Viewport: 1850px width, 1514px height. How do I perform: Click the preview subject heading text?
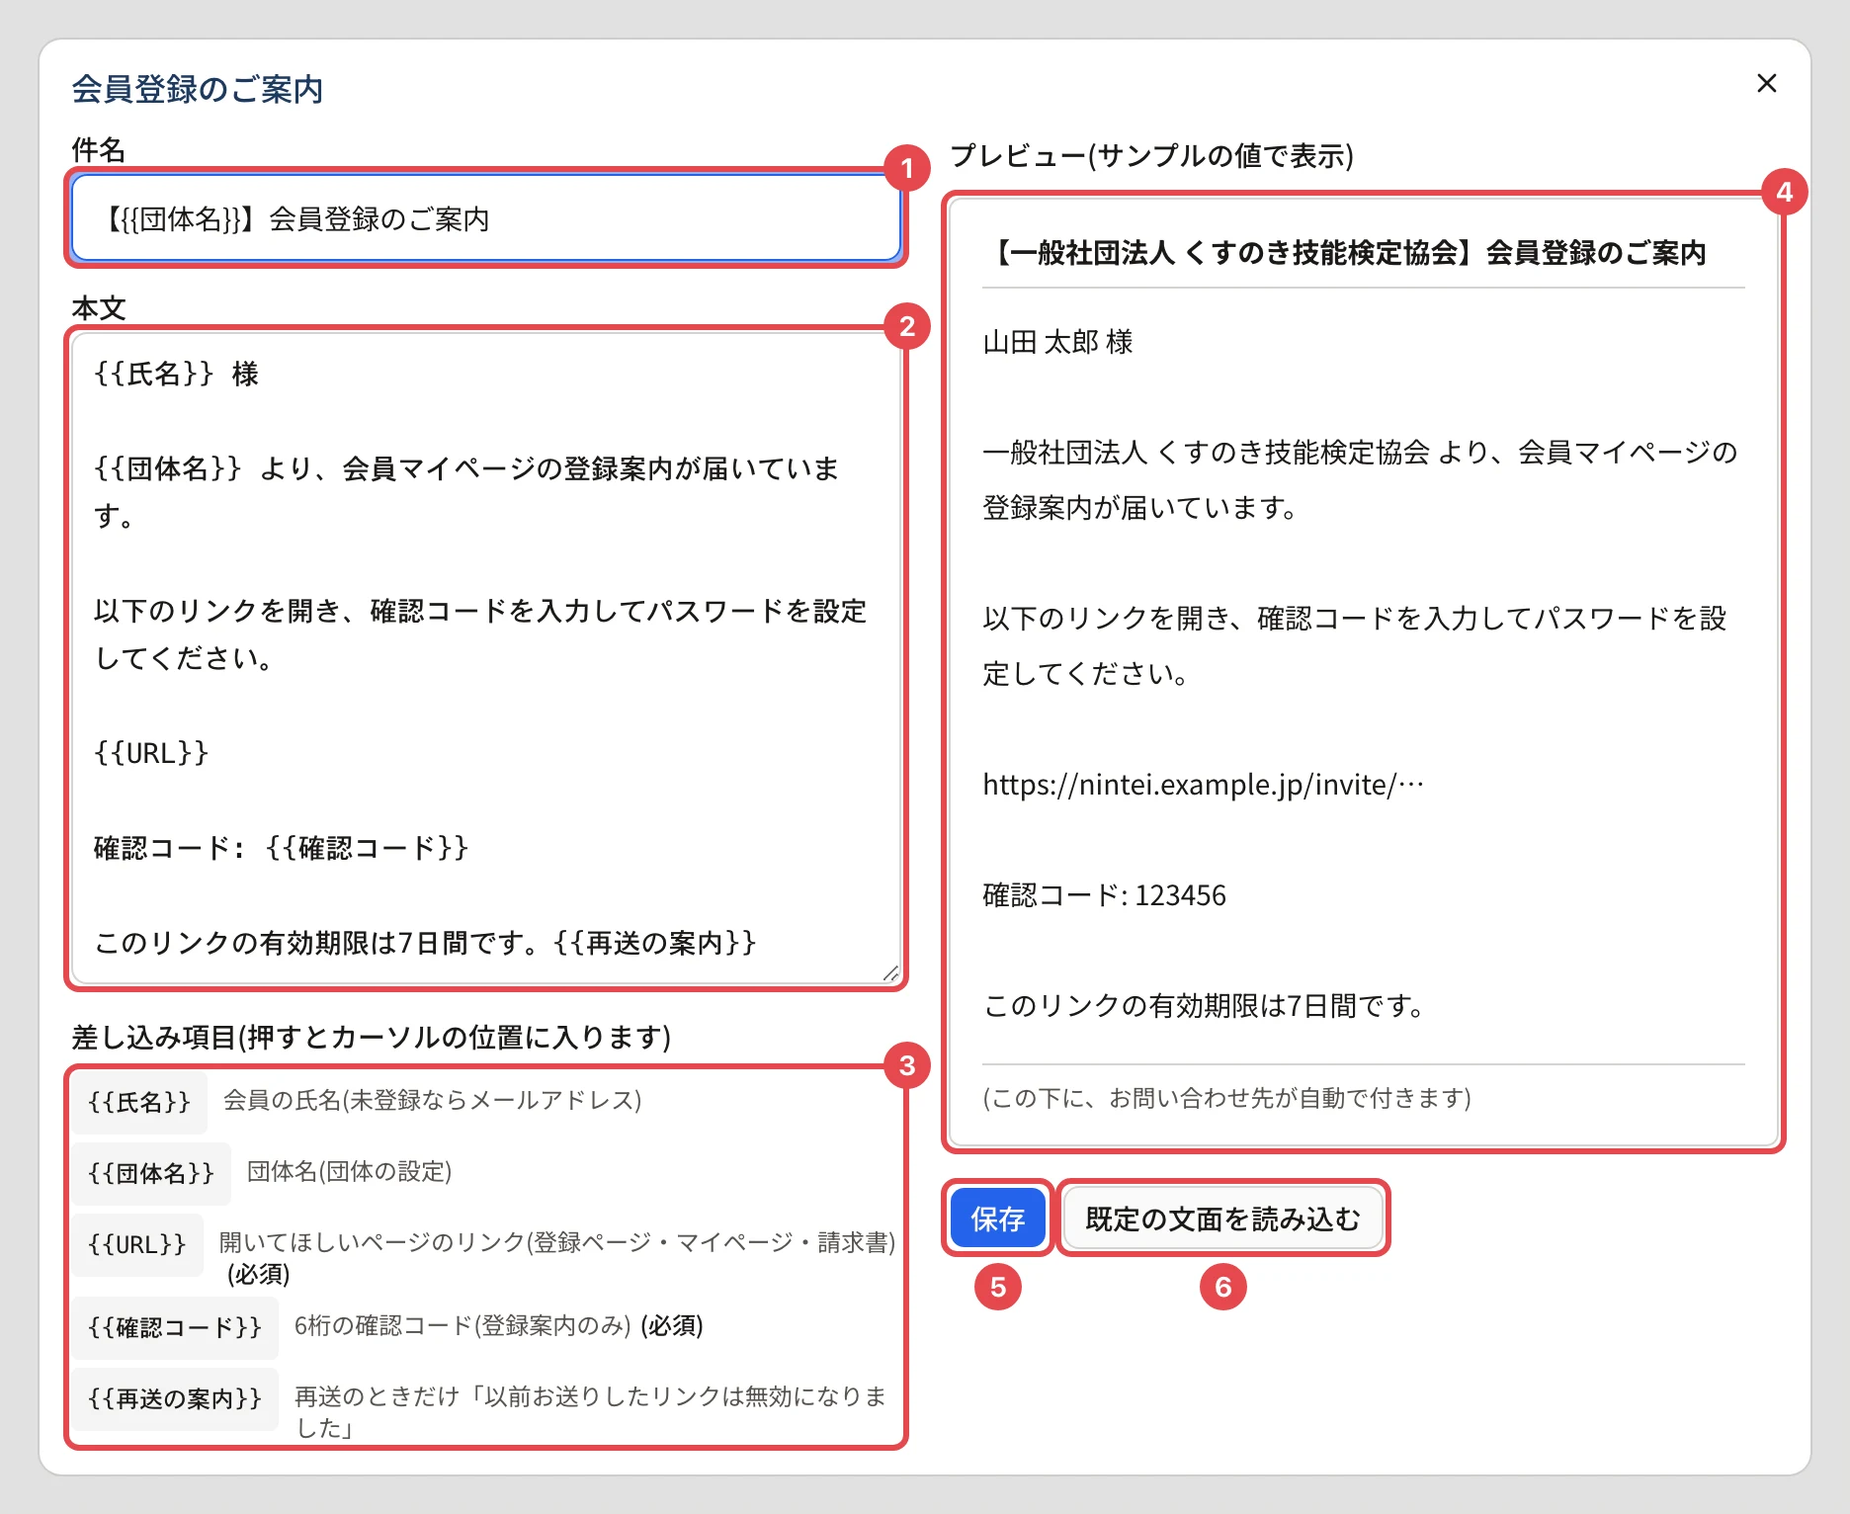pos(1345,253)
